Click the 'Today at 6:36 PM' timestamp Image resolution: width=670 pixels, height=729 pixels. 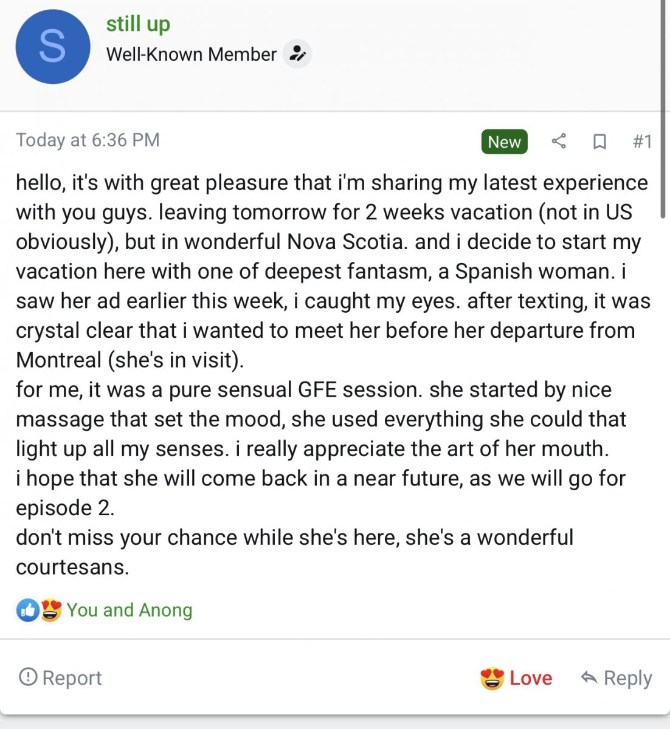coord(88,140)
